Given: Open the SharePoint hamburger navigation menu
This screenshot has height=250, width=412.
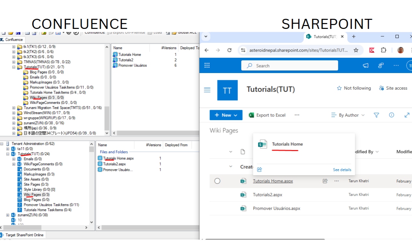Looking at the screenshot, I should (x=207, y=90).
